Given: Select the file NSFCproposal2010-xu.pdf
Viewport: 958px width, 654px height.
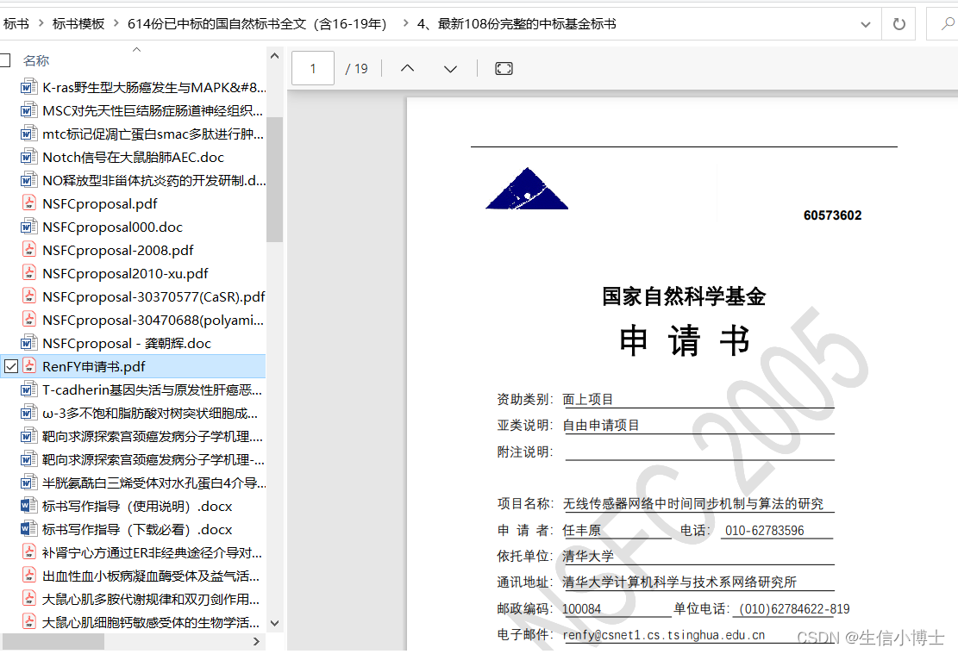Looking at the screenshot, I should pyautogui.click(x=125, y=273).
